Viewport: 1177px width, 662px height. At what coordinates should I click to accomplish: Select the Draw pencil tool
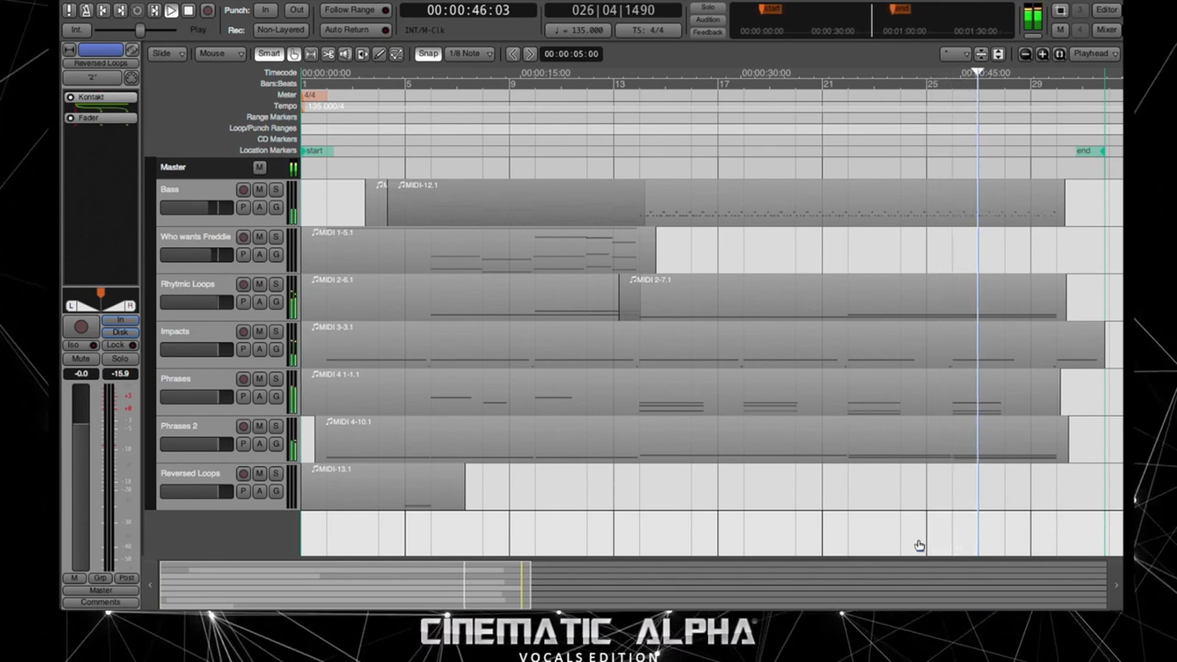[379, 54]
